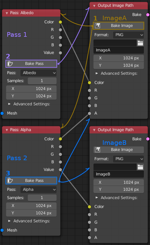Open the Pass dropdown showing Alpha
Viewport: 150px width, 245px height.
(x=38, y=190)
